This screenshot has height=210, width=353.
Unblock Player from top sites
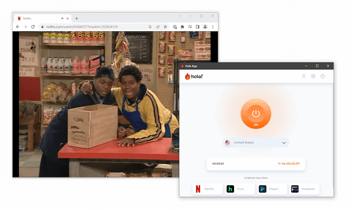coord(272,189)
